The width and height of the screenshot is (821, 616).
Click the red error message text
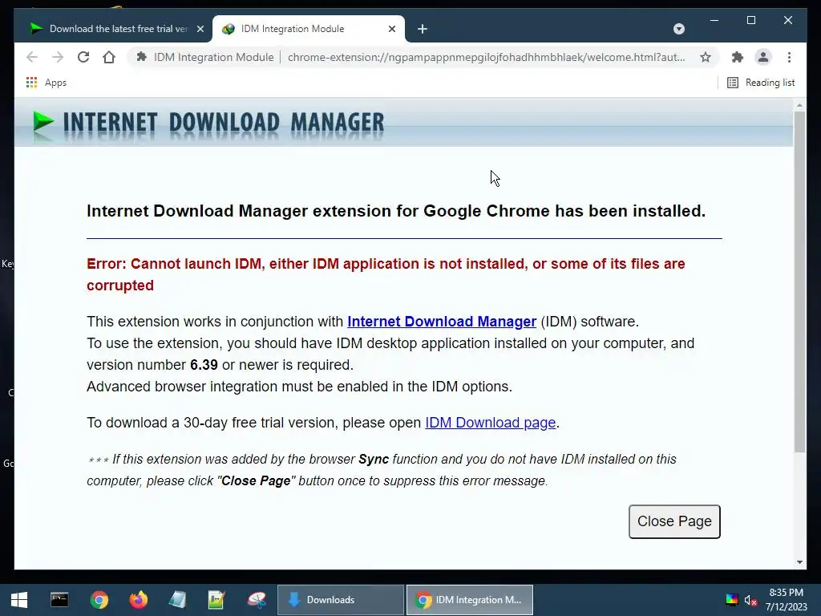coord(386,274)
